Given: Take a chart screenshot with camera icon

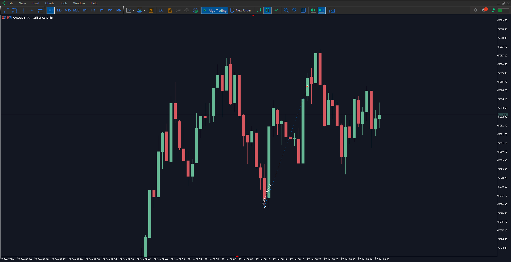Looking at the screenshot, I should click(332, 10).
